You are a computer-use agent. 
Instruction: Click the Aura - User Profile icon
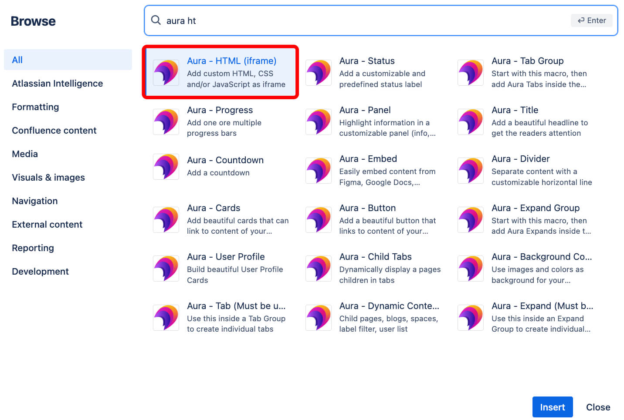[x=166, y=268]
